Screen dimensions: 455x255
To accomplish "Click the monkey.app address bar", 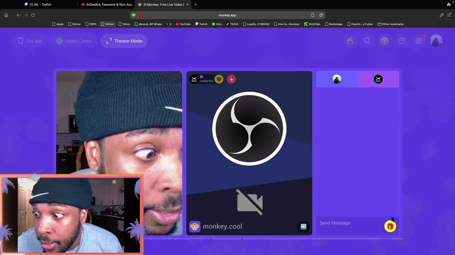I will [x=227, y=15].
